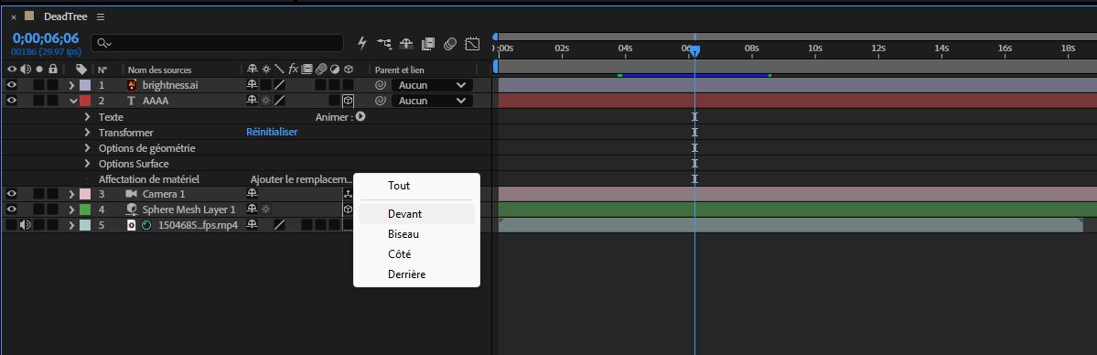The image size is (1097, 355).
Task: Mute audio of the 1504685...fps.mp4 layer
Action: click(x=26, y=225)
